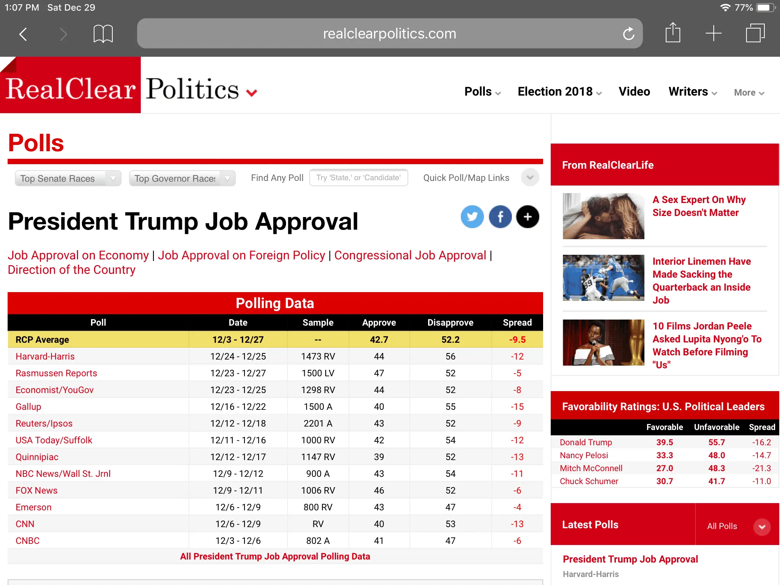The image size is (780, 585).
Task: Open the Rasmussen Reports poll link
Action: click(x=56, y=373)
